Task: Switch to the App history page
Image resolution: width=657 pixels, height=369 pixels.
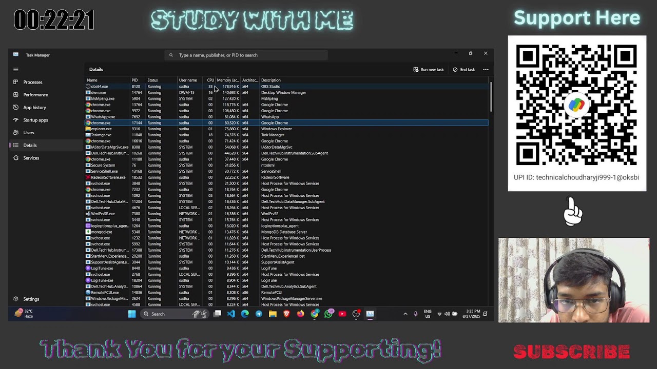Action: (x=45, y=108)
